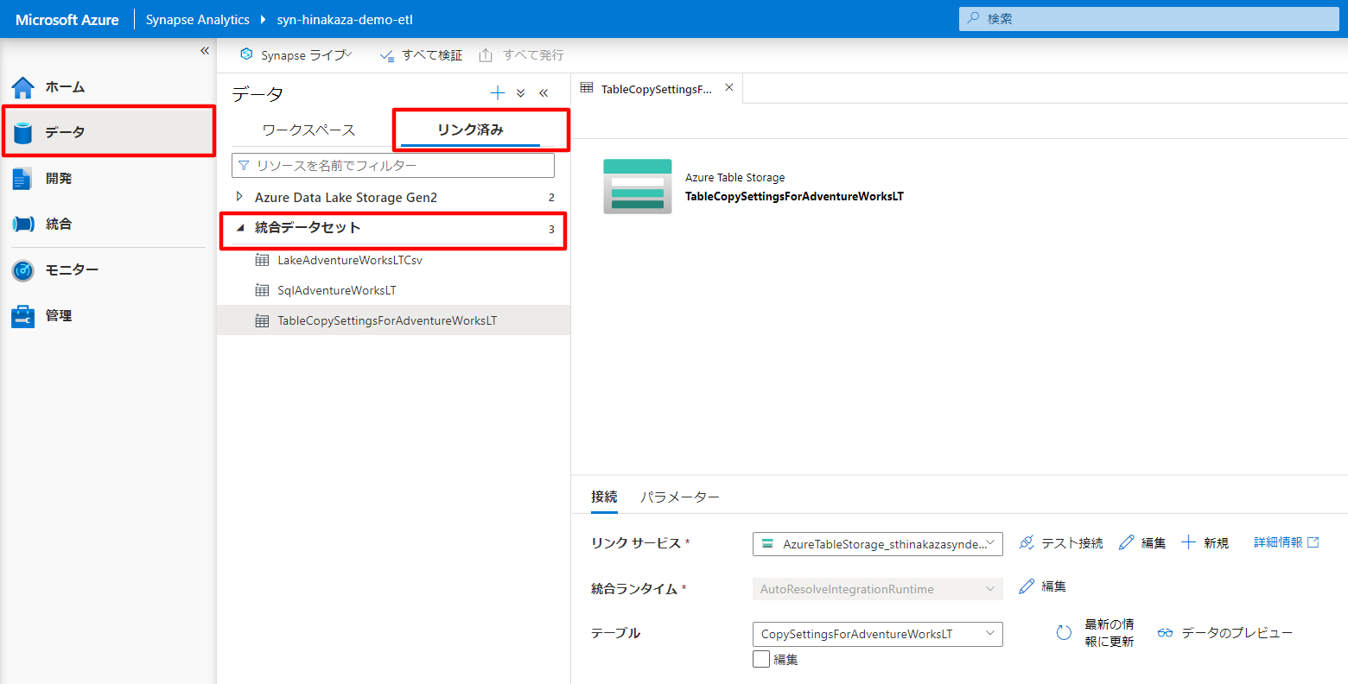Click the pencil icon to edit linked service
Image resolution: width=1348 pixels, height=684 pixels.
click(1126, 542)
